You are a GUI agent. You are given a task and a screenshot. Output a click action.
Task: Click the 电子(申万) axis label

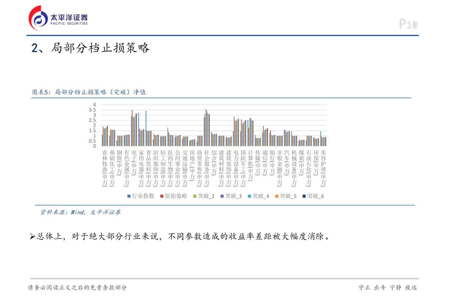click(134, 162)
